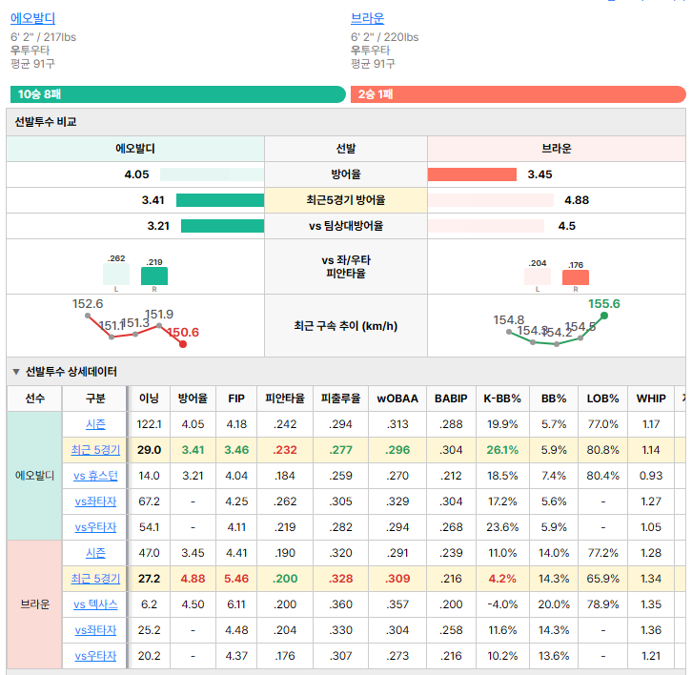Click the 피안타율 column header
This screenshot has height=675, width=692.
[x=285, y=399]
